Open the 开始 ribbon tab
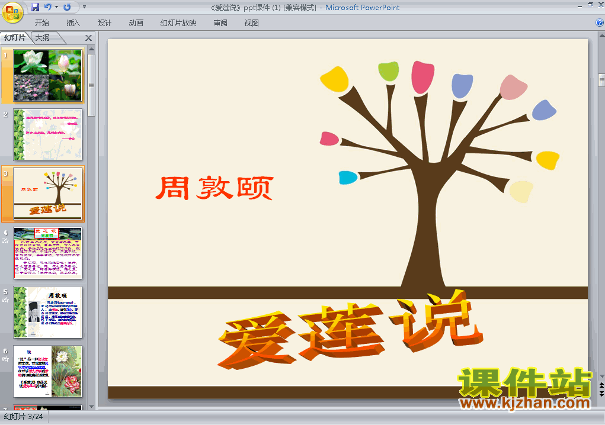This screenshot has height=425, width=605. pyautogui.click(x=41, y=22)
